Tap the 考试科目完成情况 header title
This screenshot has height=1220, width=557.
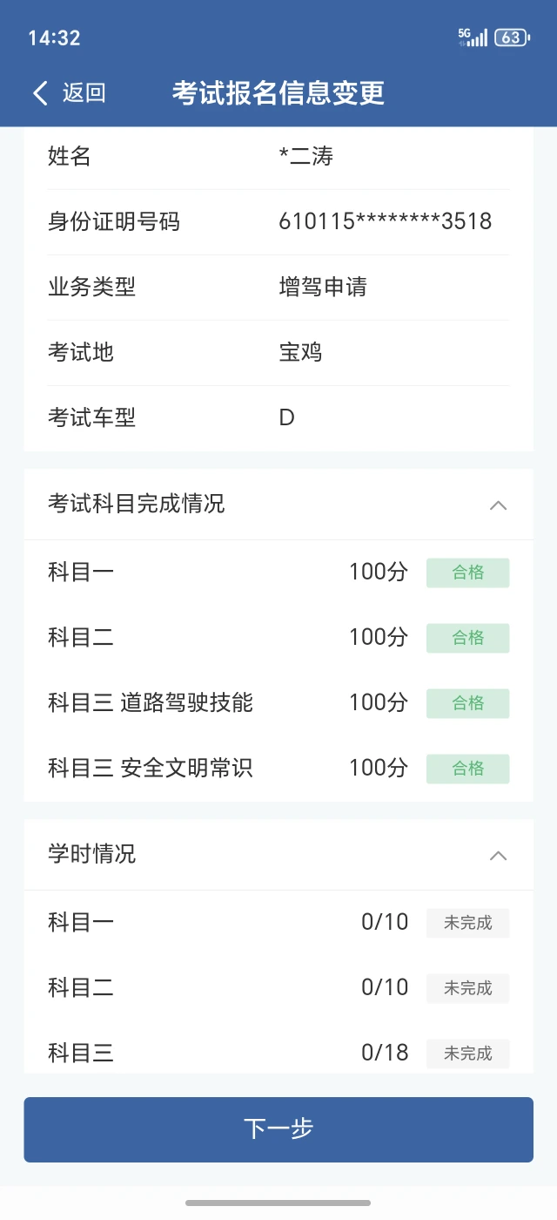click(137, 504)
